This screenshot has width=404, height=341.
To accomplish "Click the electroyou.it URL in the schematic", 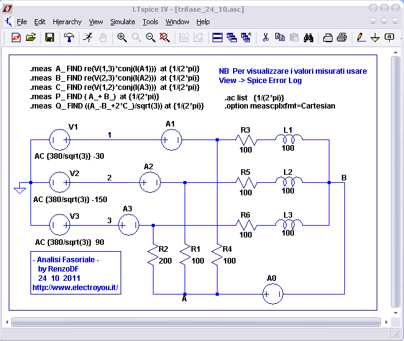I will click(x=75, y=288).
